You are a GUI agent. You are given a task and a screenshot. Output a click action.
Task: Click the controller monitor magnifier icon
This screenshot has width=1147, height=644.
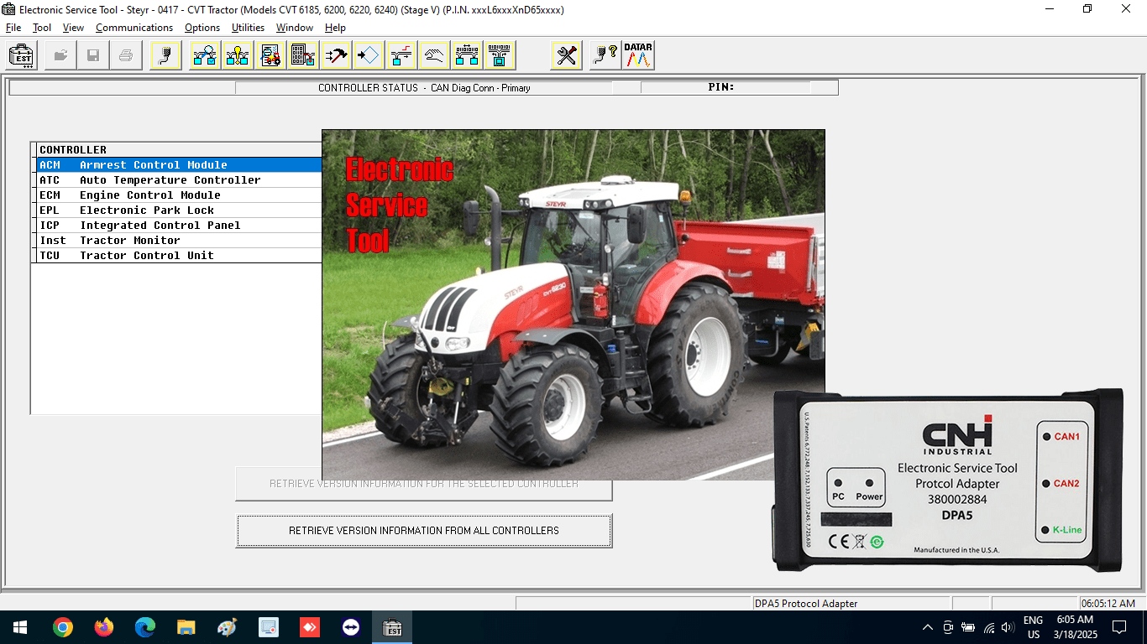(x=204, y=56)
